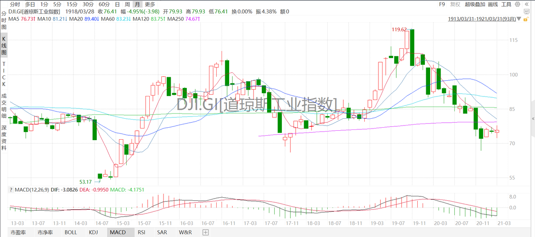Image resolution: width=535 pixels, height=237 pixels.
Task: Click 119.62 high price label
Action: click(x=399, y=29)
